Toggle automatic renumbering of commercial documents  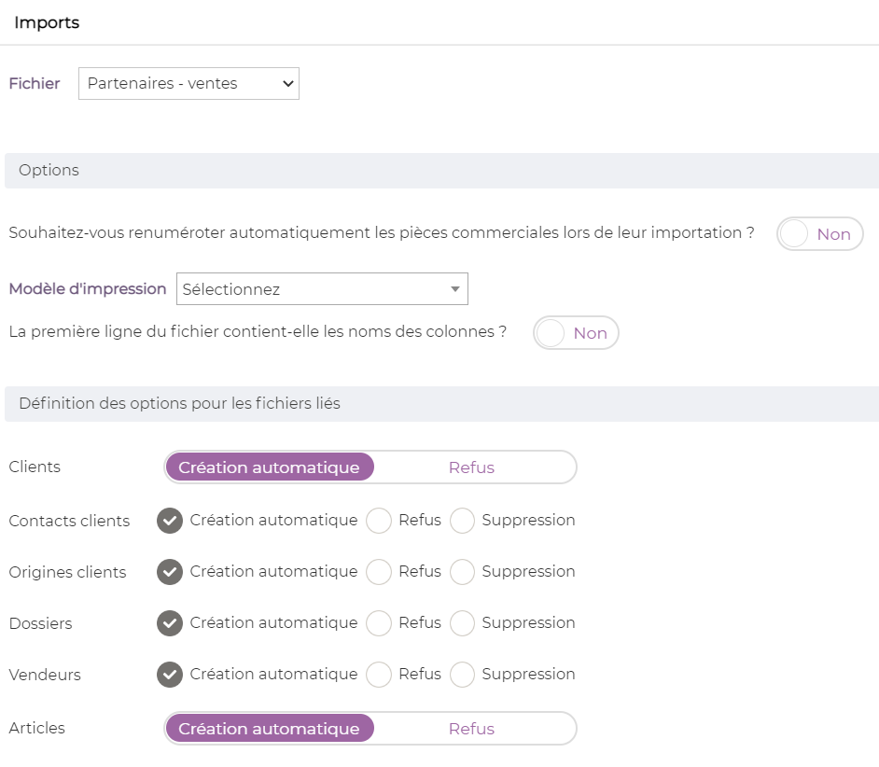pos(819,234)
